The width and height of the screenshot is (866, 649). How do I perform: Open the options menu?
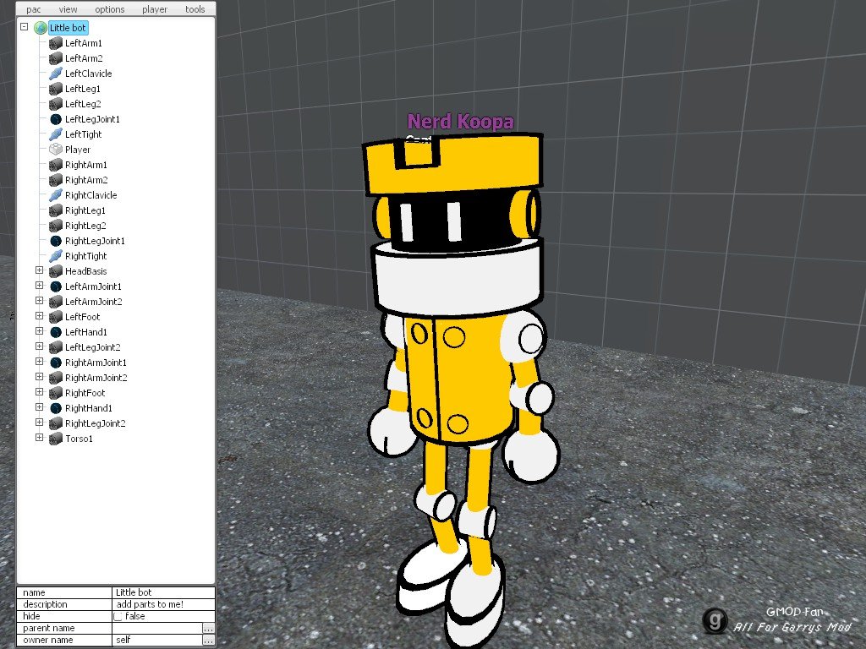[x=109, y=9]
